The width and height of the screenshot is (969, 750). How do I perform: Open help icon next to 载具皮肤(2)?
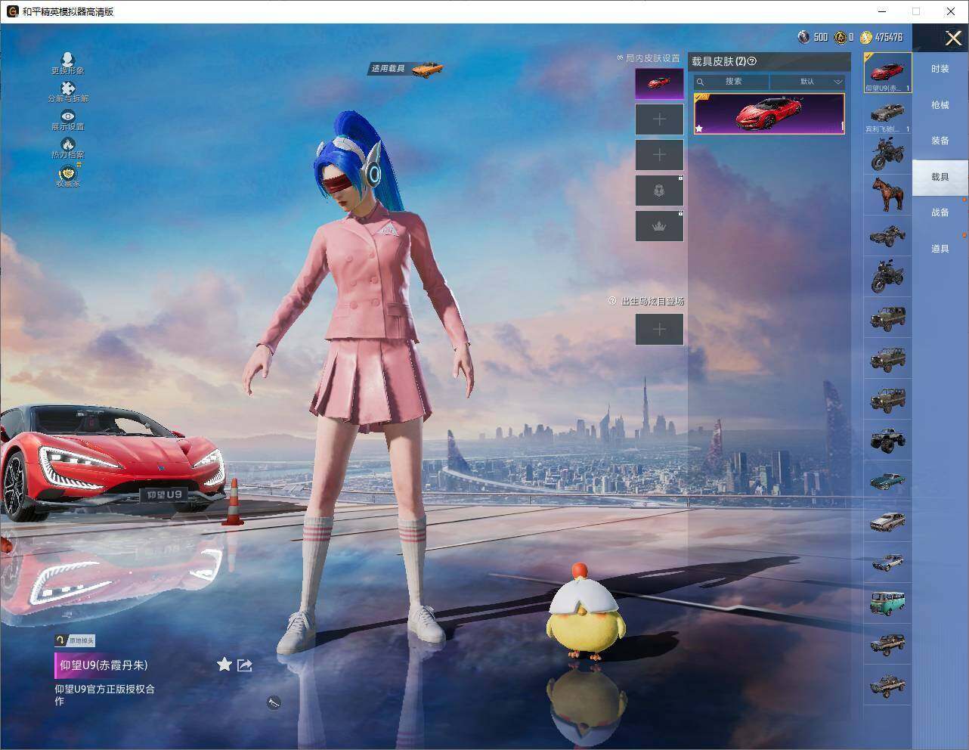(752, 61)
